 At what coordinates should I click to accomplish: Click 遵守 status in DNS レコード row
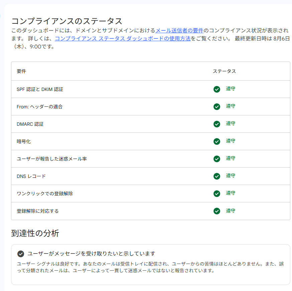231,176
